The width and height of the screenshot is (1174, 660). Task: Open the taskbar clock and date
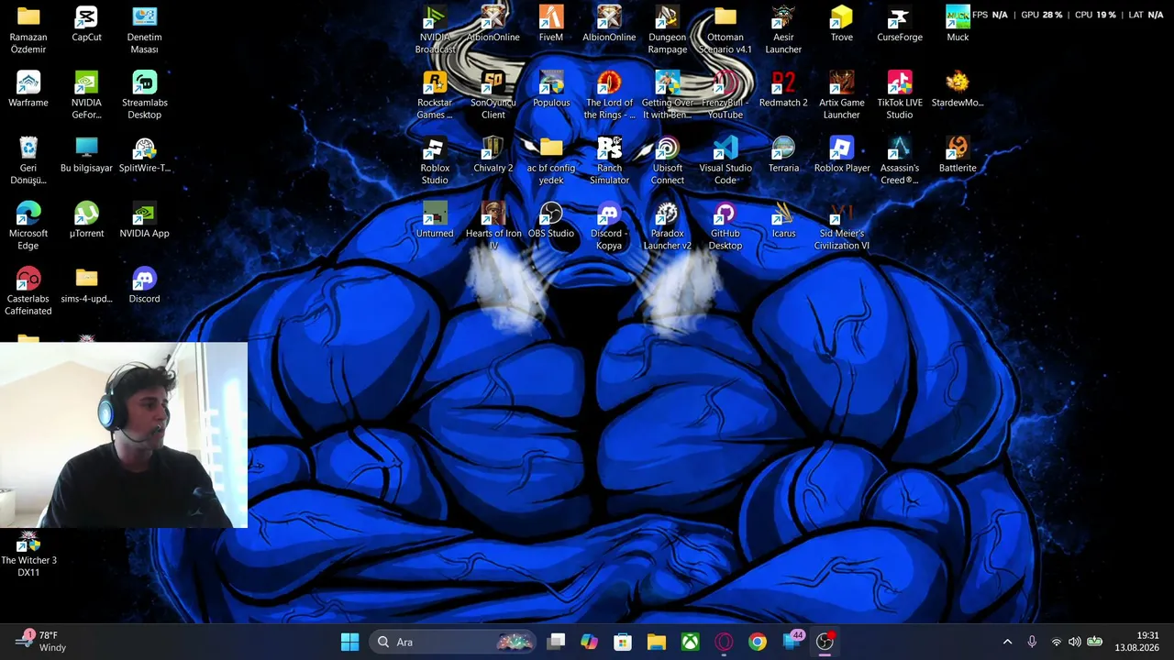1137,642
